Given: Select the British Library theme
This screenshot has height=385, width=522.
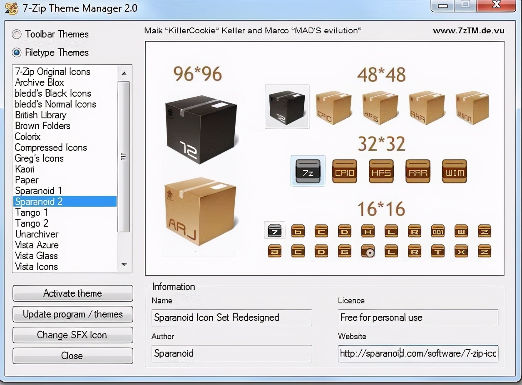Looking at the screenshot, I should pyautogui.click(x=65, y=115).
